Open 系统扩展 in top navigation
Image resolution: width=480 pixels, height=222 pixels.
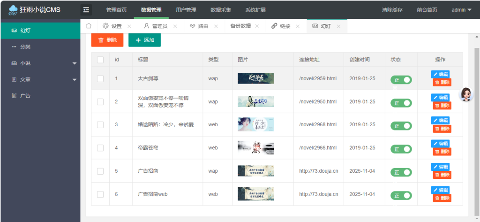point(255,10)
